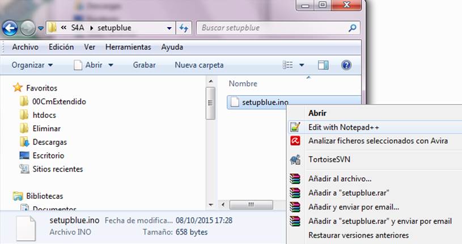Viewport: 462px width, 244px height.
Task: Choose Añadir a "setupblue.rar" y enviar por email
Action: click(380, 221)
